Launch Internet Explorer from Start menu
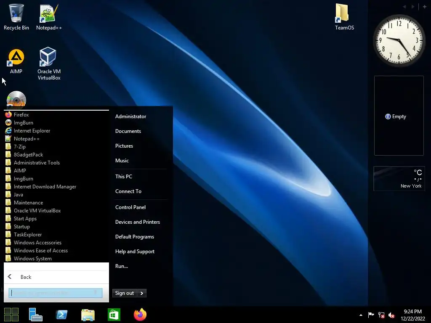431x323 pixels. point(56,130)
